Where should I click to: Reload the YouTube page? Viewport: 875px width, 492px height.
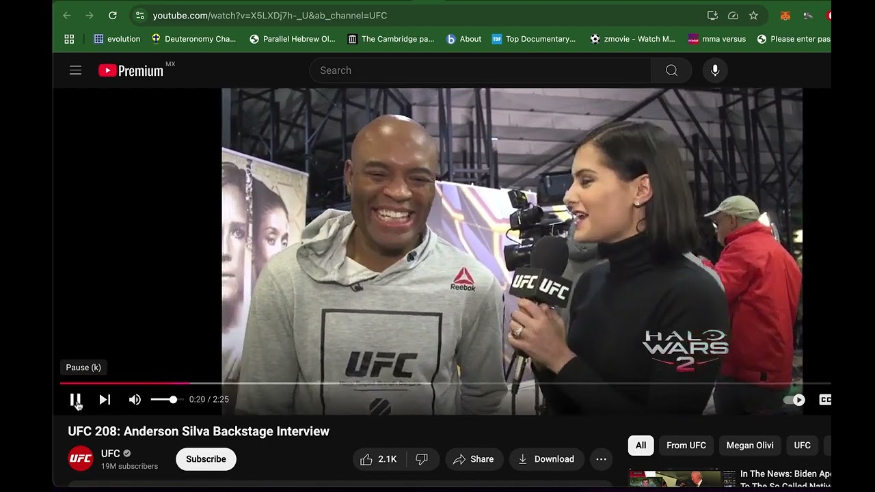[x=113, y=16]
